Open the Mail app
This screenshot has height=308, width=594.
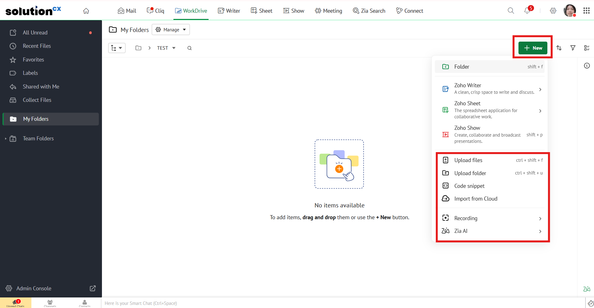tap(127, 11)
